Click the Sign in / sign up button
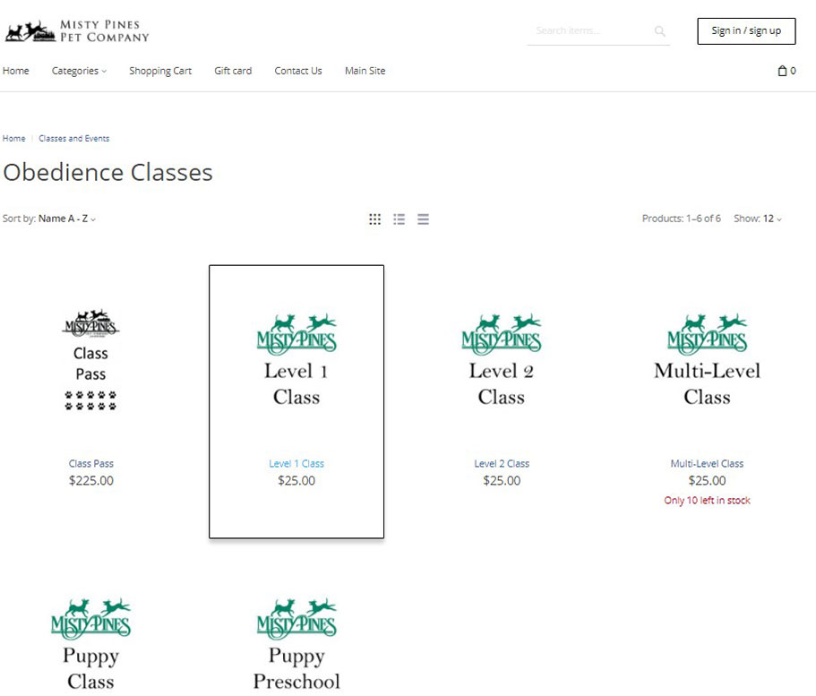Screen dimensions: 816x696 [x=746, y=30]
